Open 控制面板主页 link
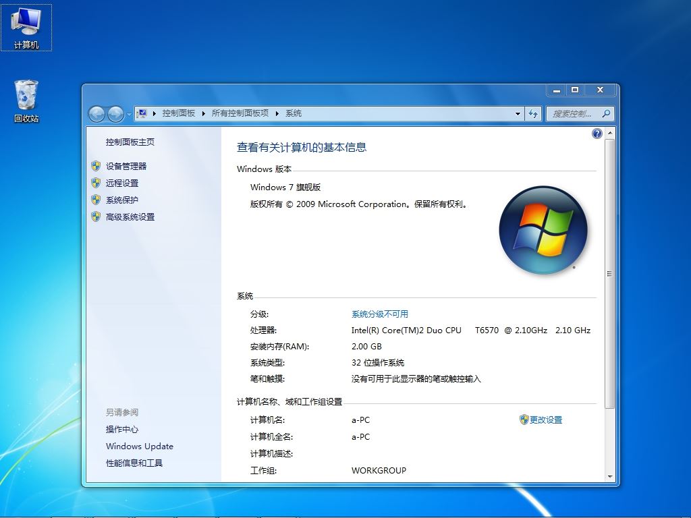 [x=130, y=142]
